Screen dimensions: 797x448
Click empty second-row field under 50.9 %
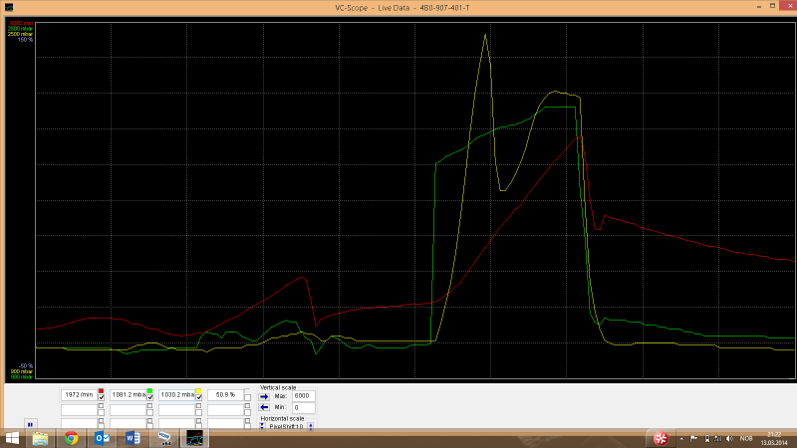(225, 409)
